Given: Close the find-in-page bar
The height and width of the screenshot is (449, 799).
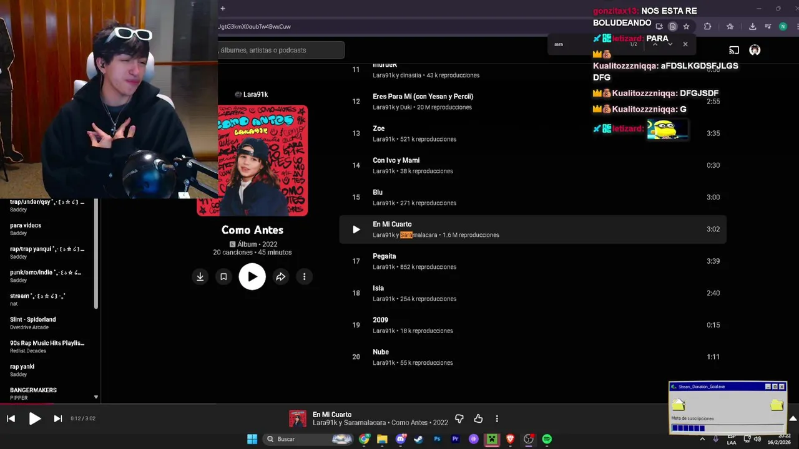Looking at the screenshot, I should pyautogui.click(x=685, y=44).
